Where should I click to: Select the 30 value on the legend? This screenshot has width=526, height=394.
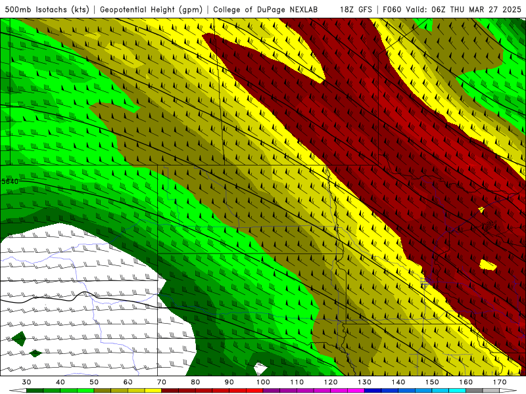pos(26,382)
